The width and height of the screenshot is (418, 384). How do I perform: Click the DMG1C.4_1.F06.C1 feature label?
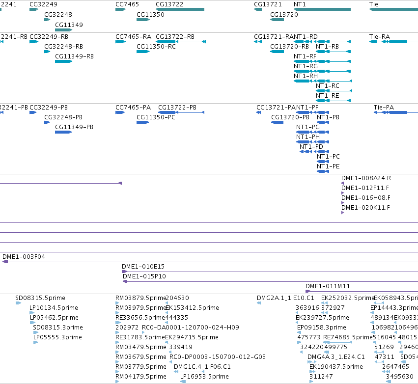click(x=202, y=367)
